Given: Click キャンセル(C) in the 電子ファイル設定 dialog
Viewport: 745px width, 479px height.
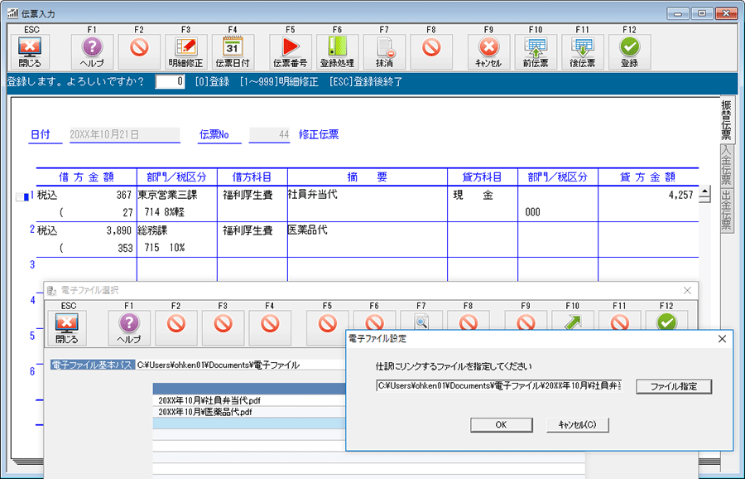Looking at the screenshot, I should tap(577, 425).
